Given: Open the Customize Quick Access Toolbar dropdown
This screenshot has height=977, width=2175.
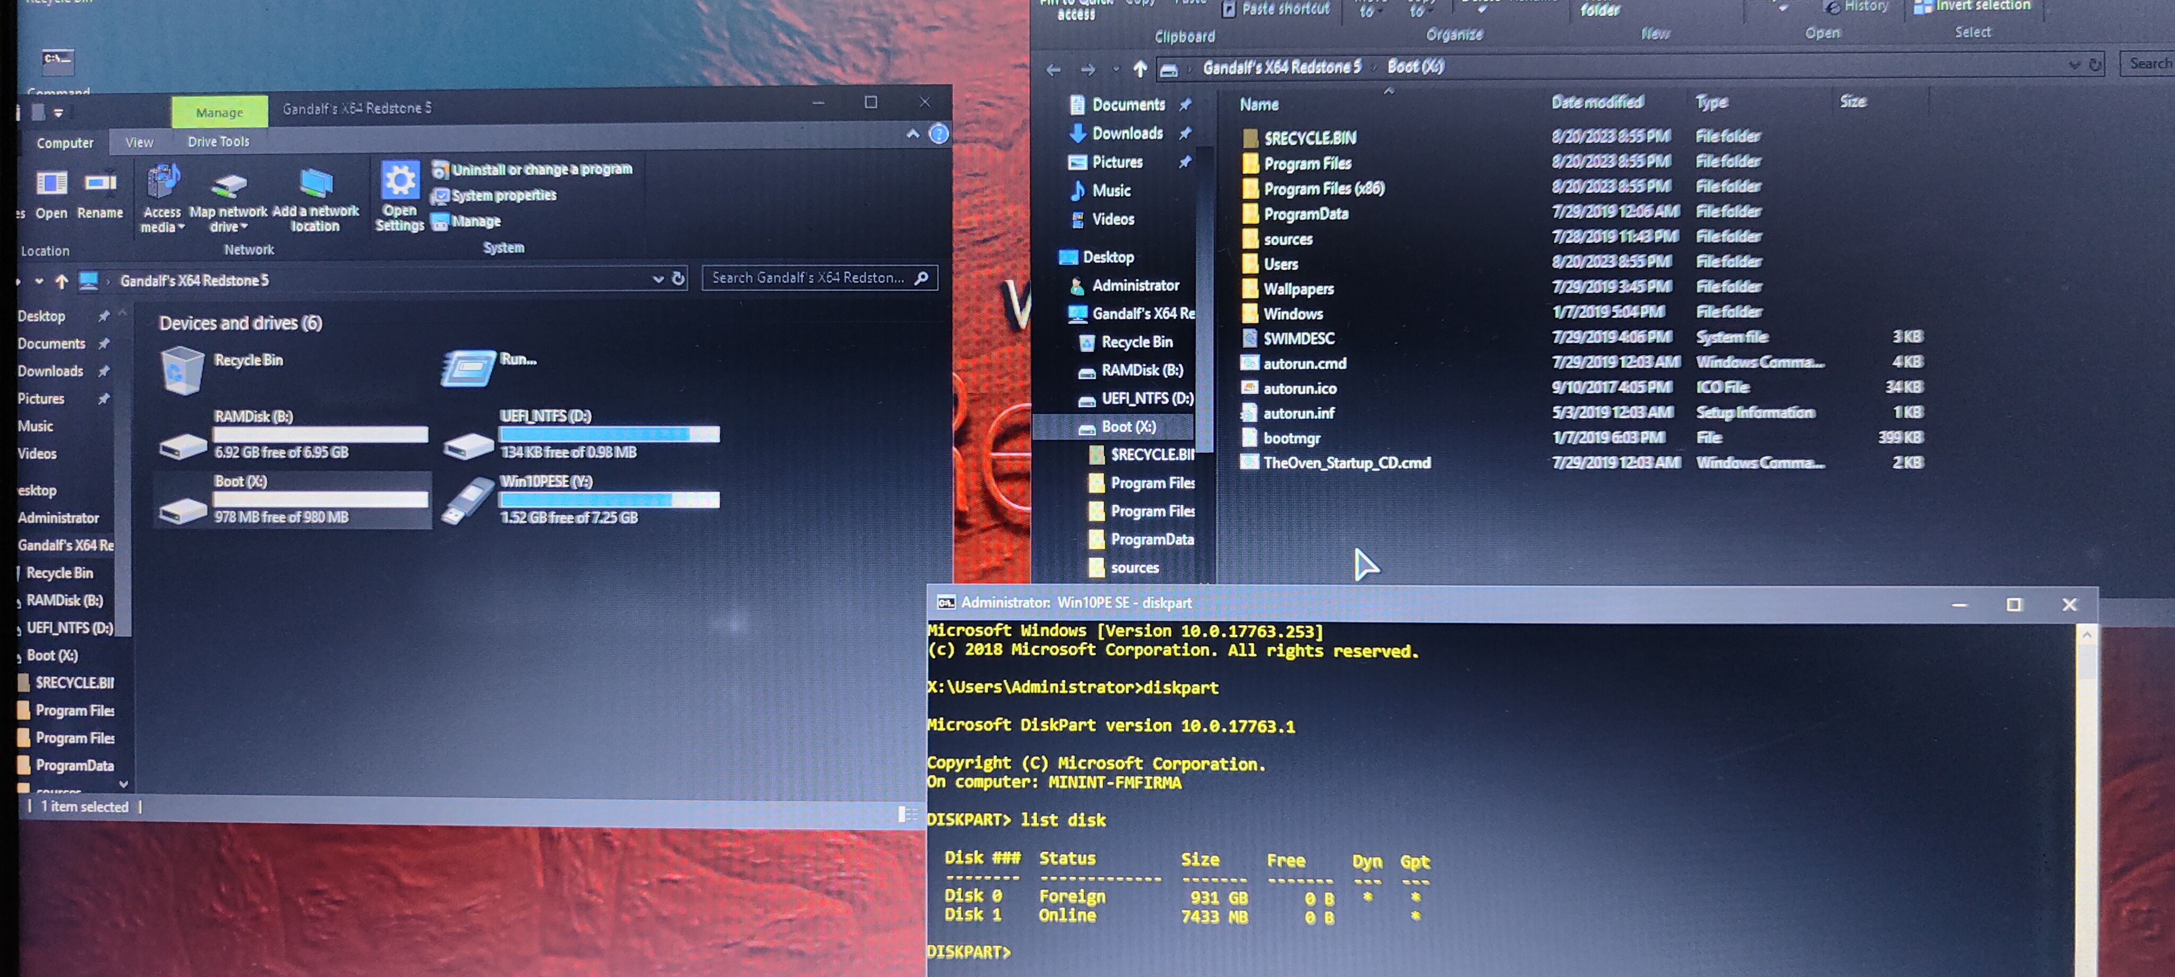Looking at the screenshot, I should 58,113.
